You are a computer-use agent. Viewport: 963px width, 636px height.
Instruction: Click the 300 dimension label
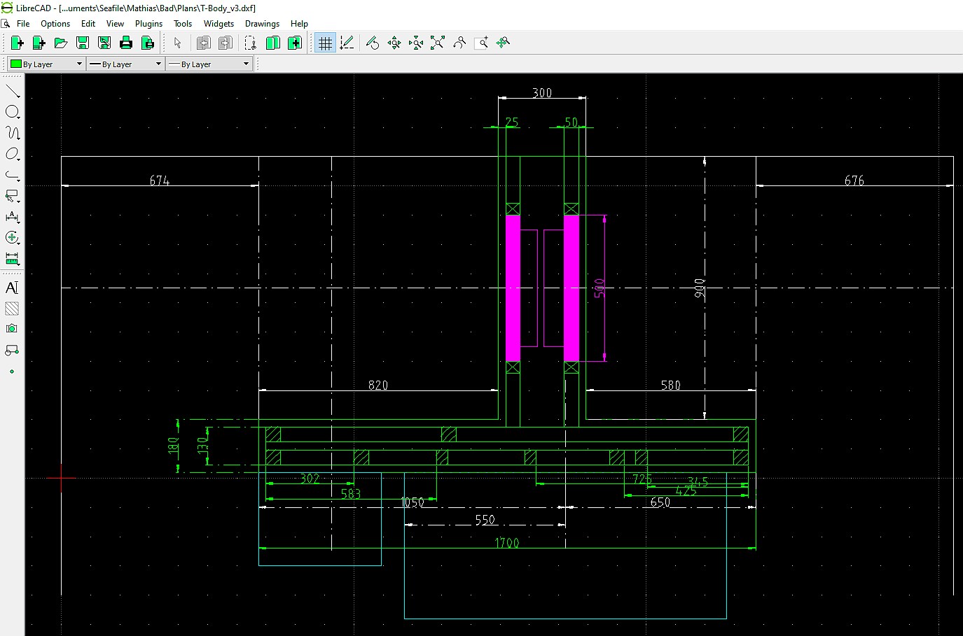(542, 93)
